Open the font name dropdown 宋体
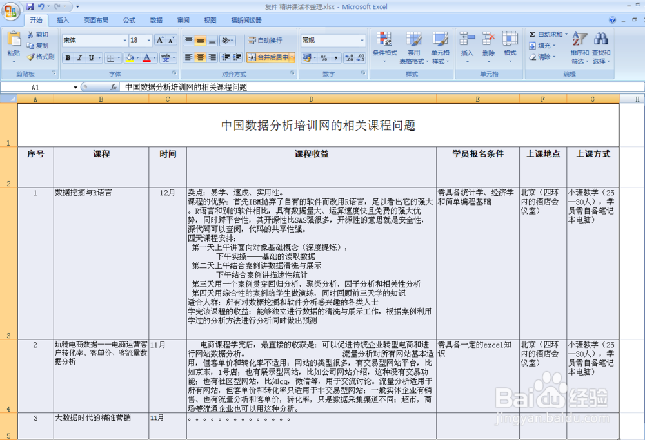 tap(124, 40)
